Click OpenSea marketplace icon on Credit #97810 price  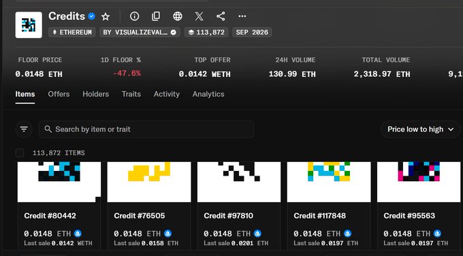[x=257, y=234]
